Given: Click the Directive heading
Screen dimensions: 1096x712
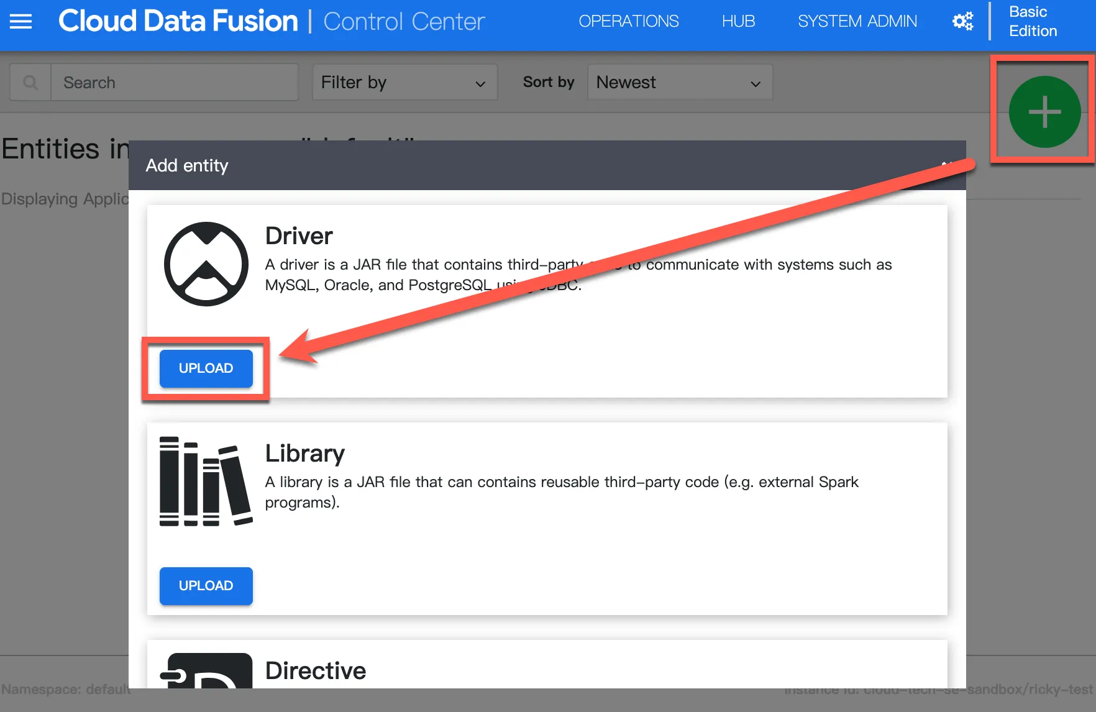Looking at the screenshot, I should click(x=316, y=671).
